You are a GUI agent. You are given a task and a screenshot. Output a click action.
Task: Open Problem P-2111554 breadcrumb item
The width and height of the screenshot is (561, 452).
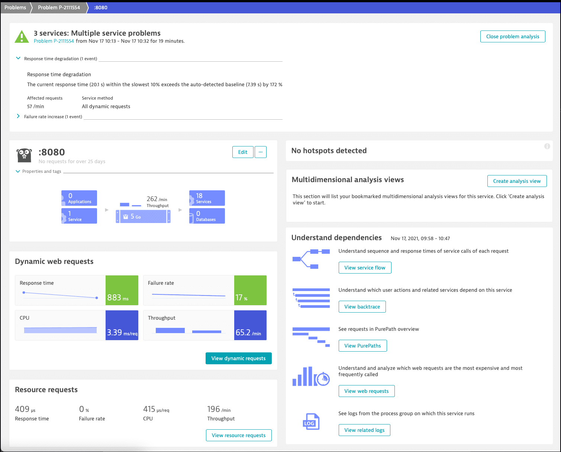pos(59,7)
